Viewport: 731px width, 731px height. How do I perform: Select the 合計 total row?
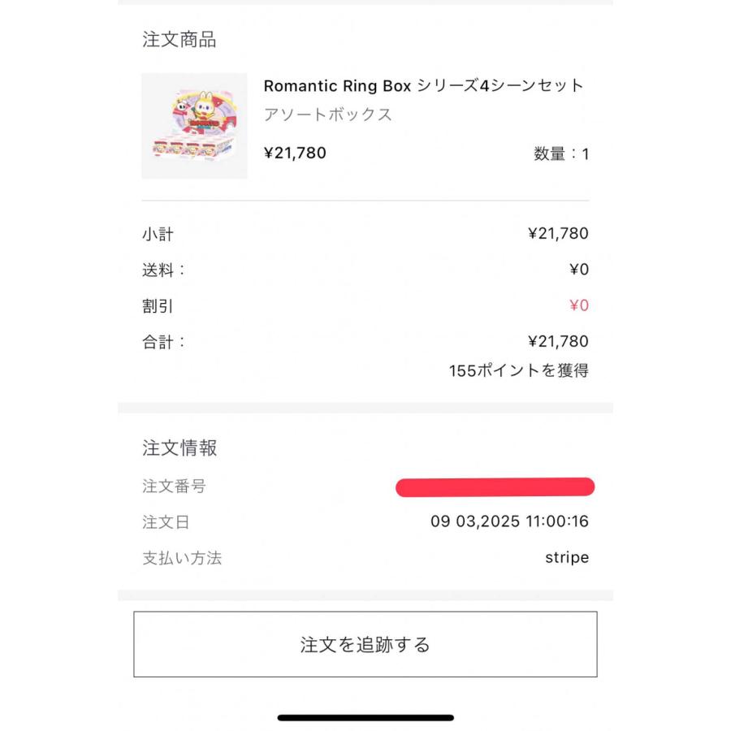[x=166, y=341]
